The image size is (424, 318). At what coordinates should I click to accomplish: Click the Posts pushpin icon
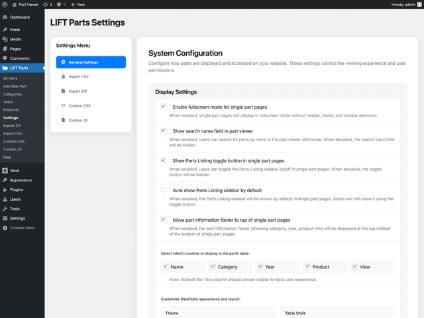click(x=5, y=30)
